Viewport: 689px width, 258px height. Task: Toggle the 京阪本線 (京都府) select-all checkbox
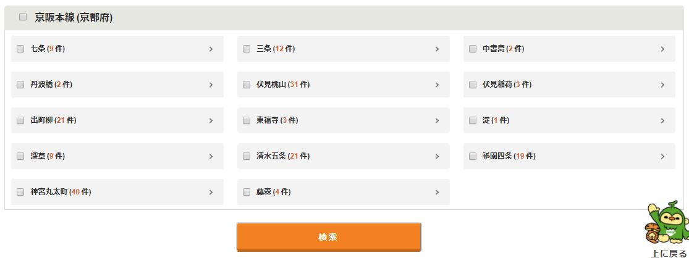tap(23, 17)
